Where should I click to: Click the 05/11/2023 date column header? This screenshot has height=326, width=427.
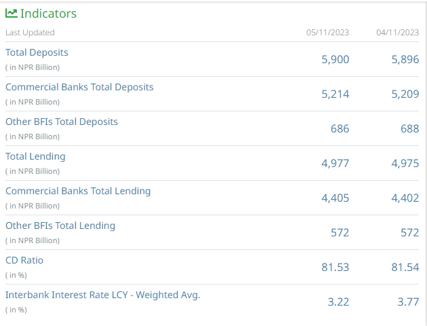(328, 33)
